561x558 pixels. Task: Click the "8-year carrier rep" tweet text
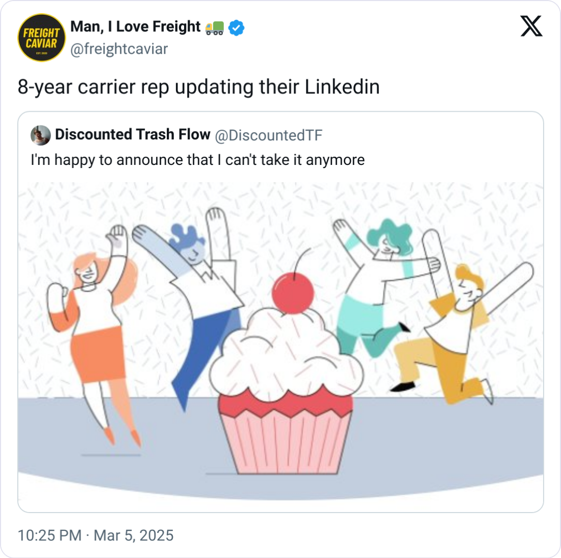click(198, 87)
